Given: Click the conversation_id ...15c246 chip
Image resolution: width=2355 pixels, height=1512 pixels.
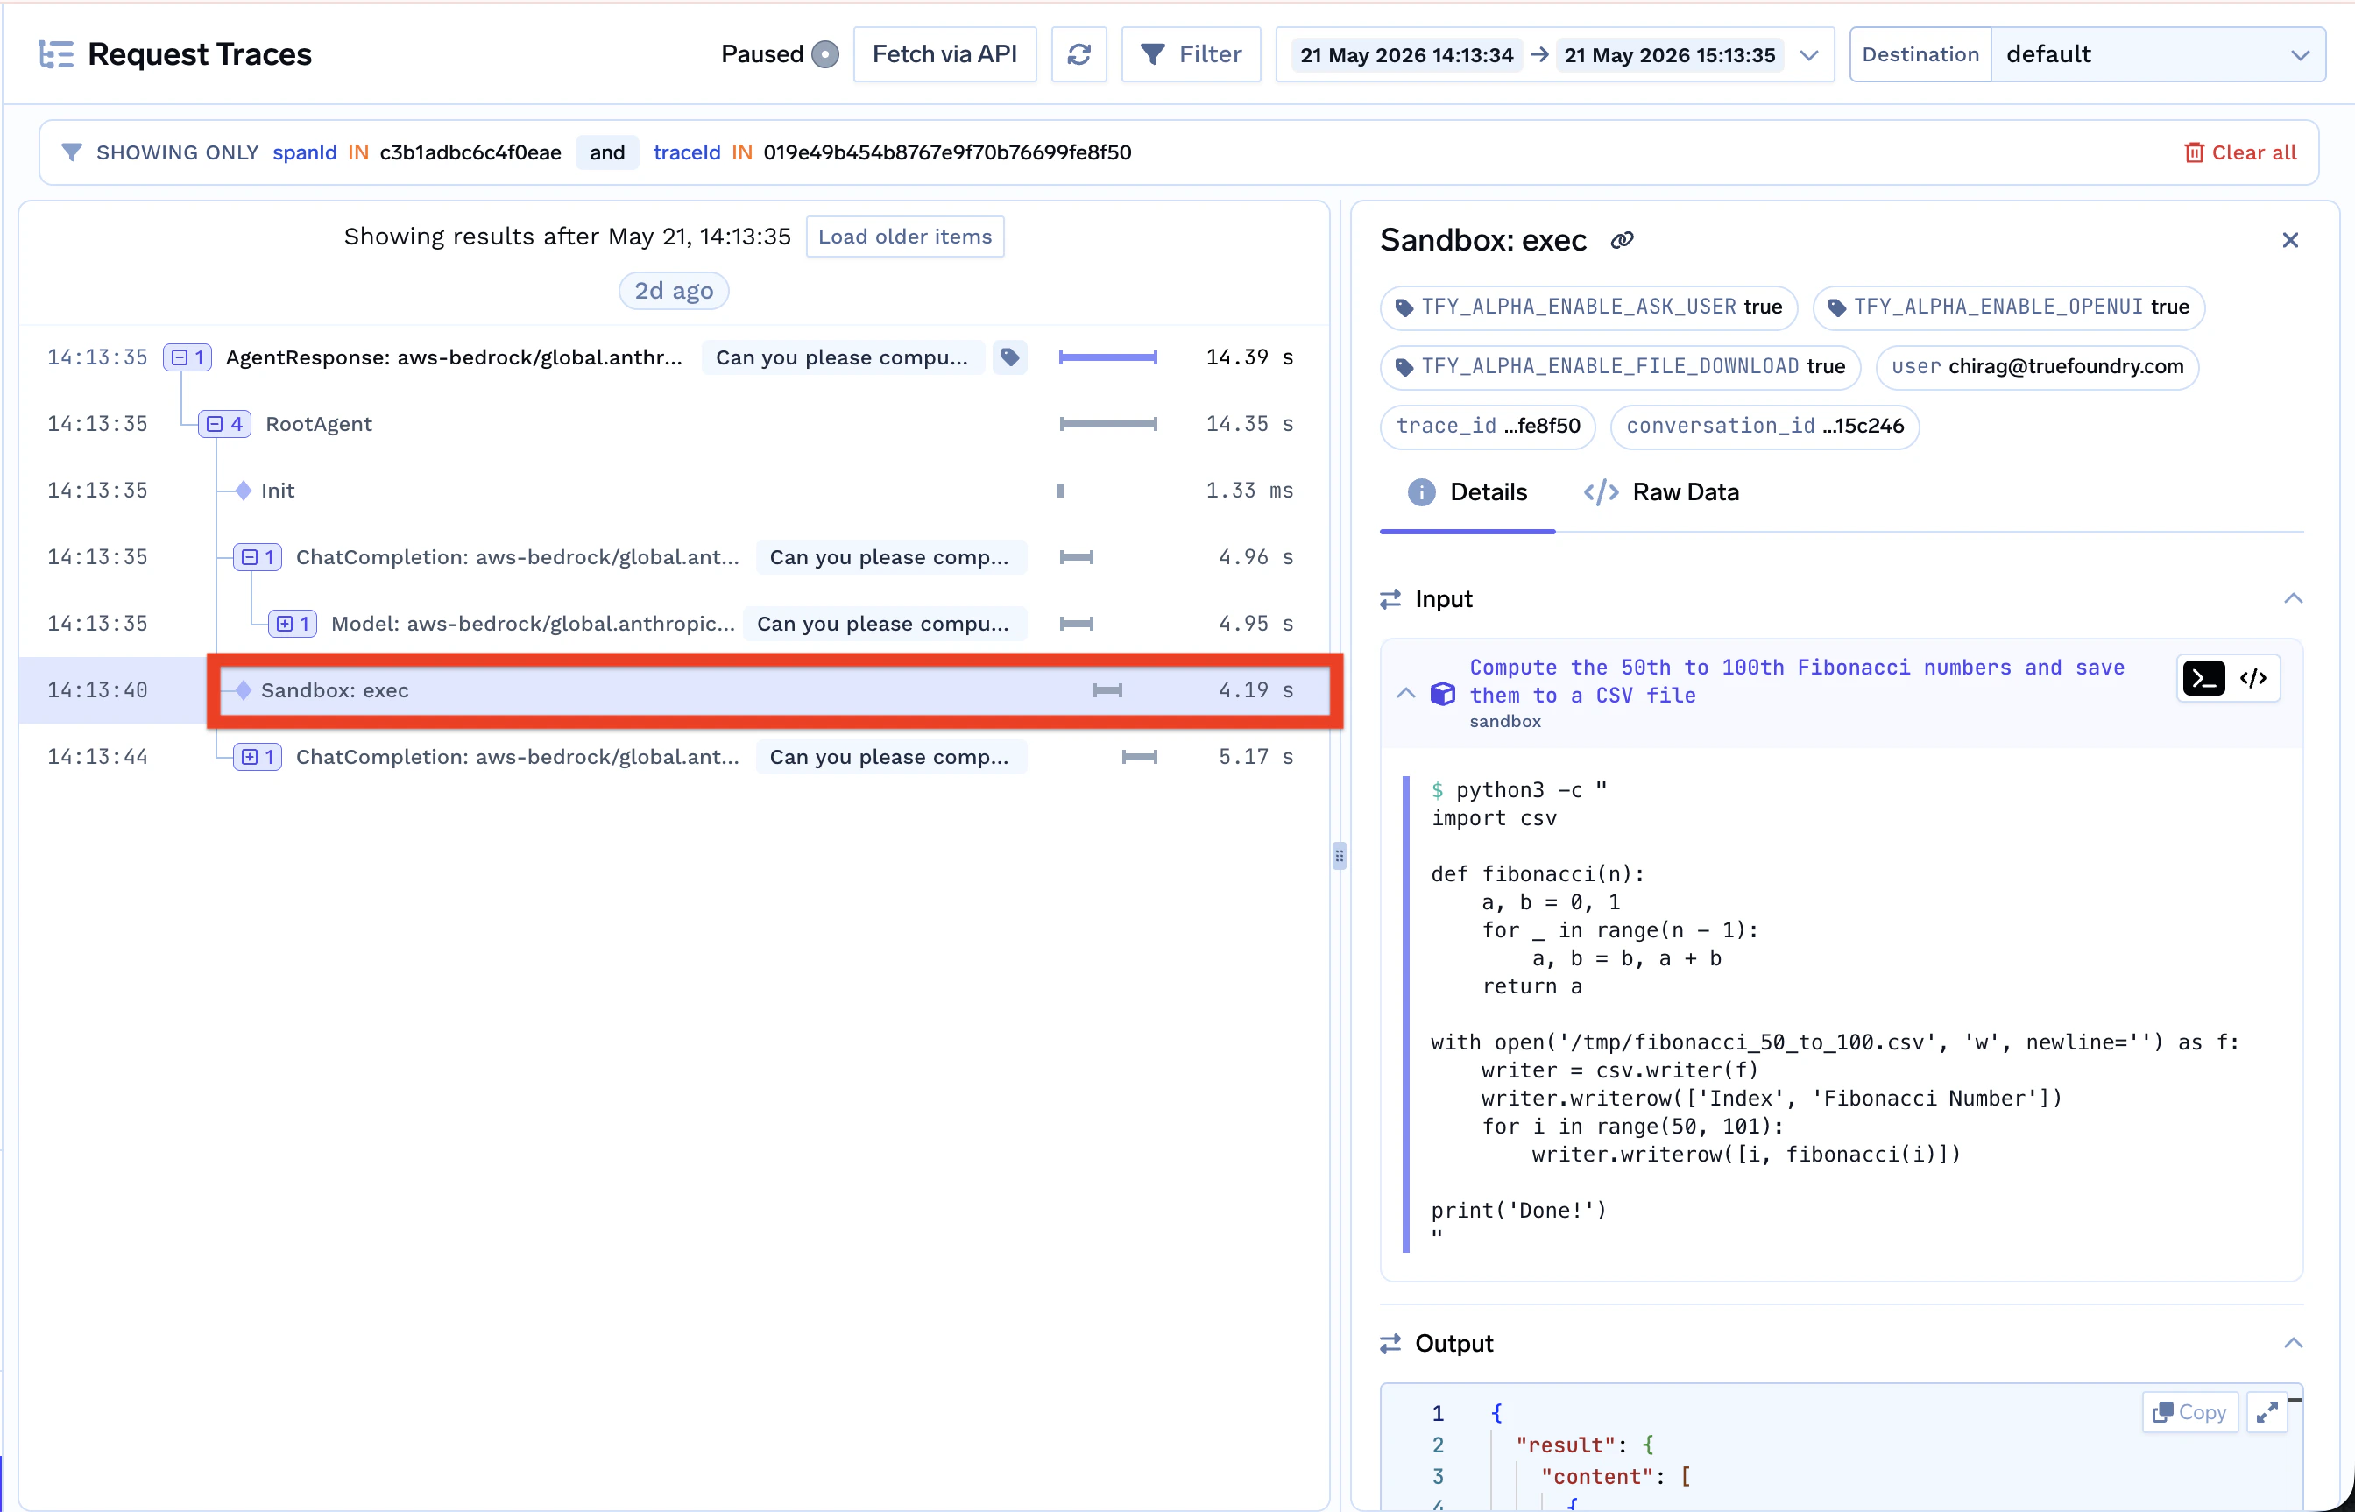Looking at the screenshot, I should [x=1764, y=426].
